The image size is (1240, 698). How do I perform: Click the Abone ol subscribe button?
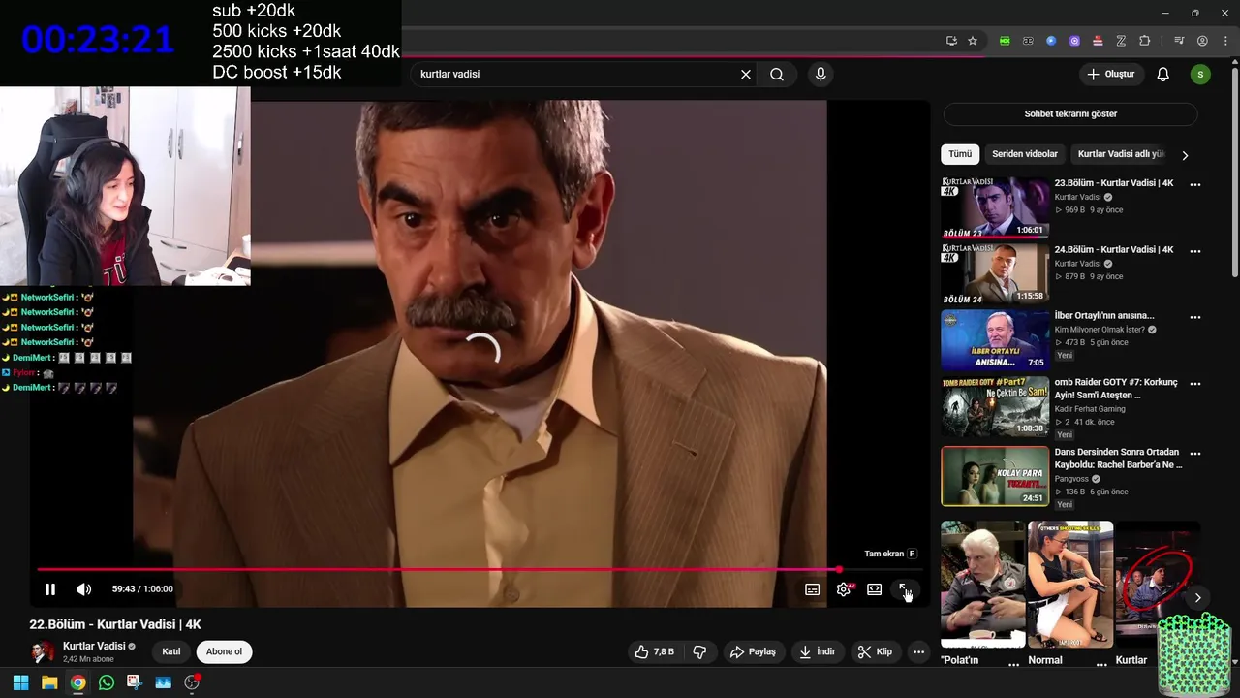[x=224, y=651]
